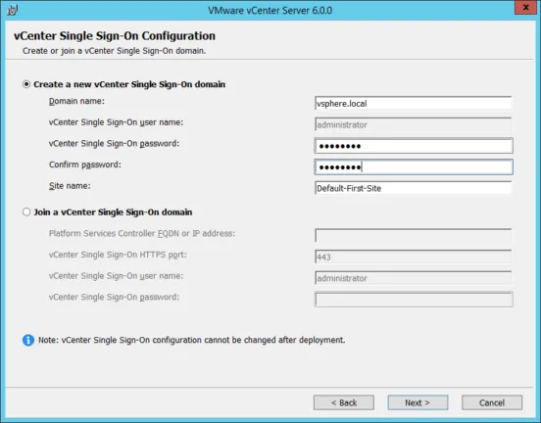The image size is (541, 423).
Task: Cancel the installation wizard
Action: (x=492, y=402)
